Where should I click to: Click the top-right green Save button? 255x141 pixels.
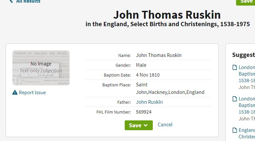pos(246,2)
